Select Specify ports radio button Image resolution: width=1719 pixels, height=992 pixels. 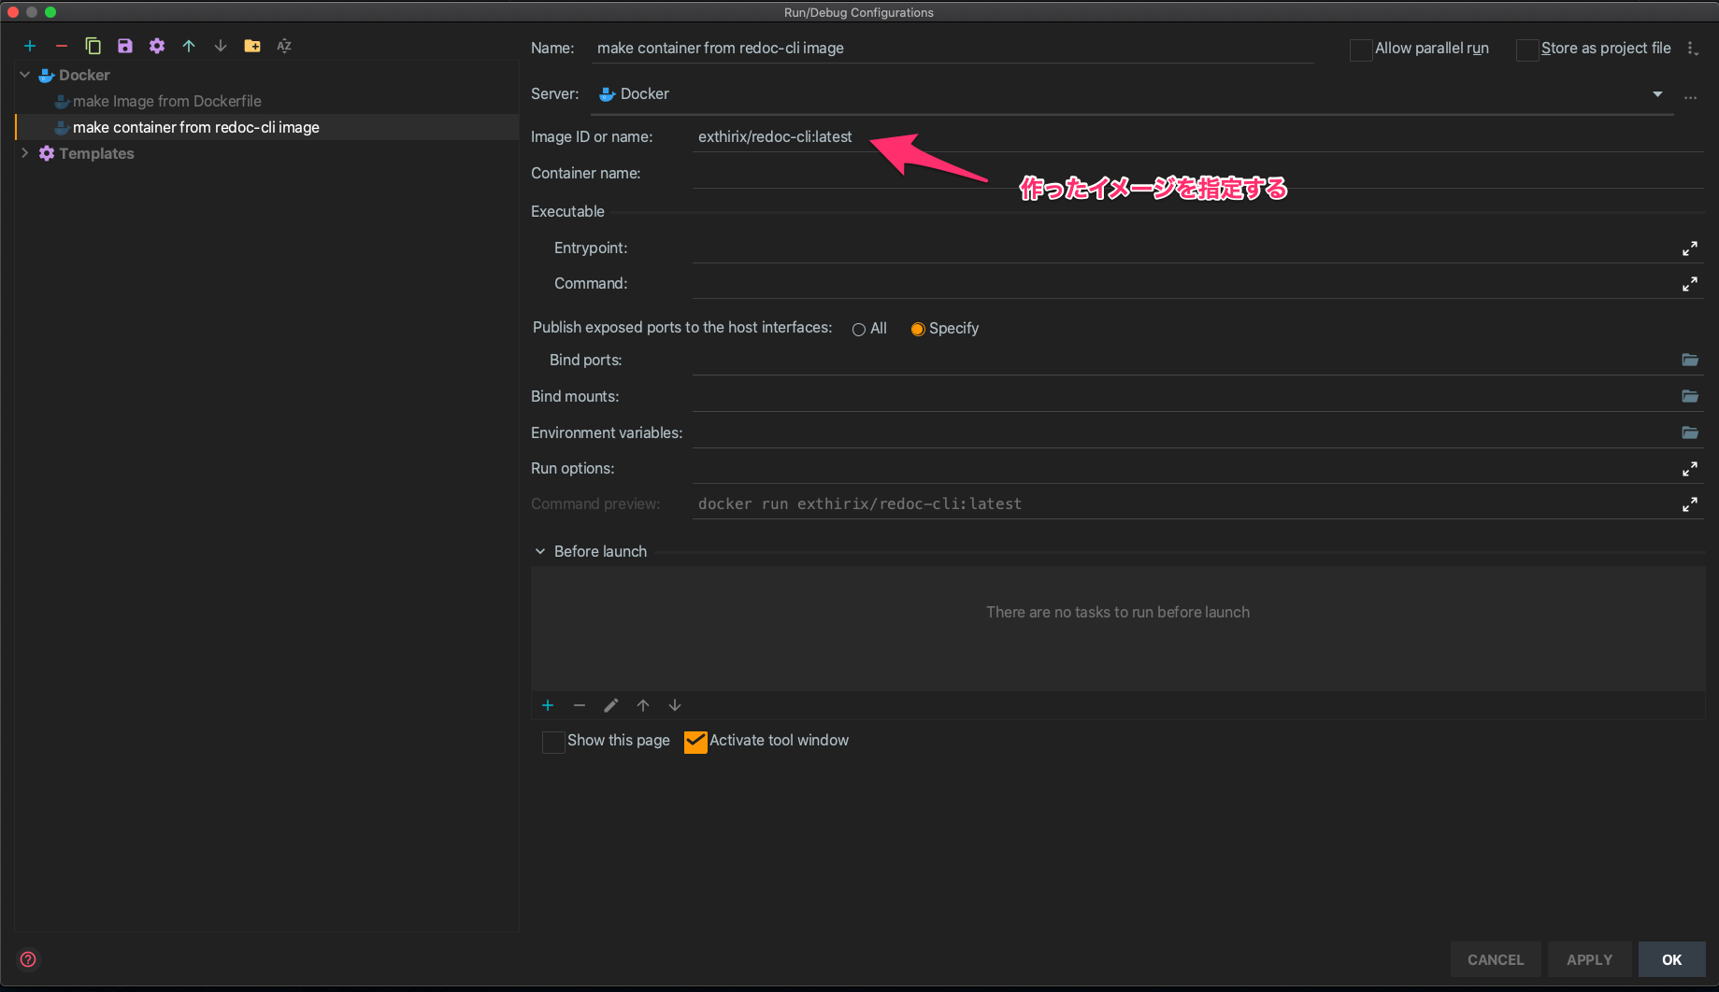tap(918, 329)
